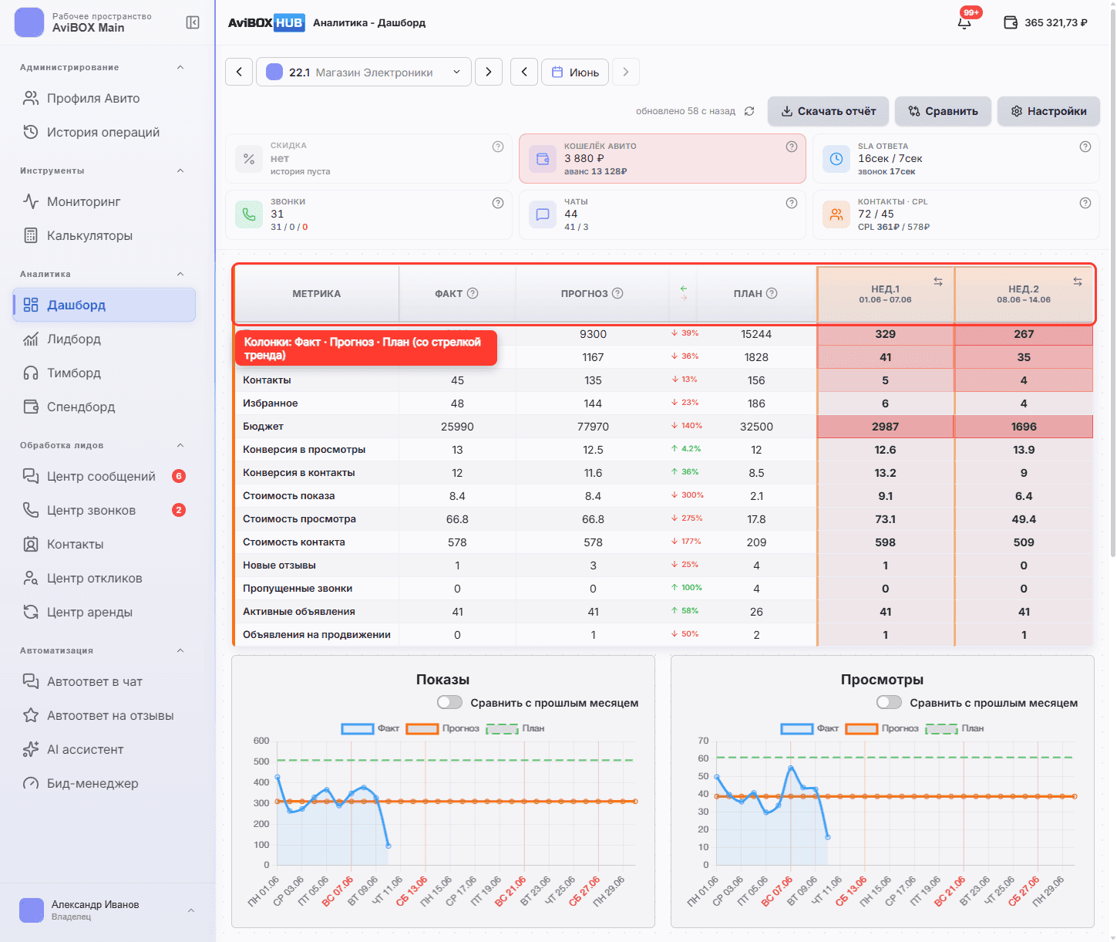Image resolution: width=1117 pixels, height=942 pixels.
Task: Click the swap icon in НЕД.1 column
Action: pos(938,282)
